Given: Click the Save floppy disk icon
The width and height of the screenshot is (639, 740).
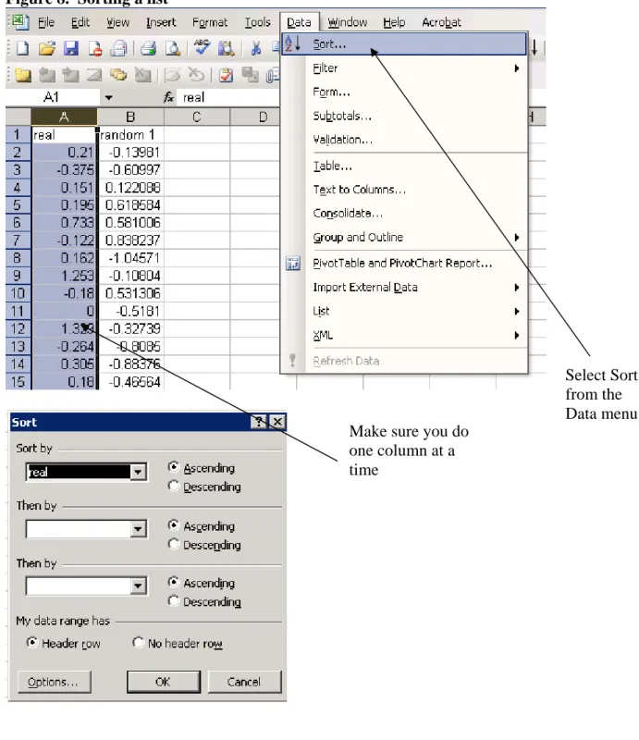Looking at the screenshot, I should [71, 48].
